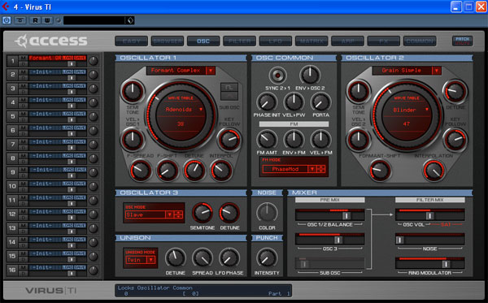
Task: Click the Read automation R button
Action: [35, 20]
